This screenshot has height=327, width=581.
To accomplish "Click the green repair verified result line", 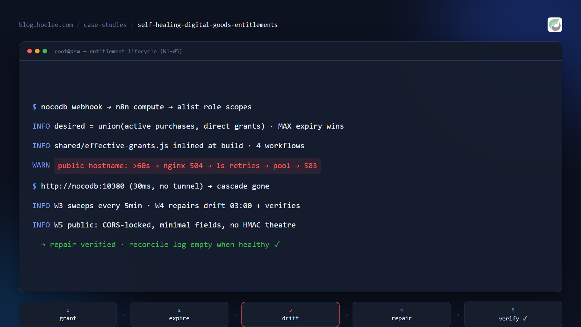I will pyautogui.click(x=160, y=245).
